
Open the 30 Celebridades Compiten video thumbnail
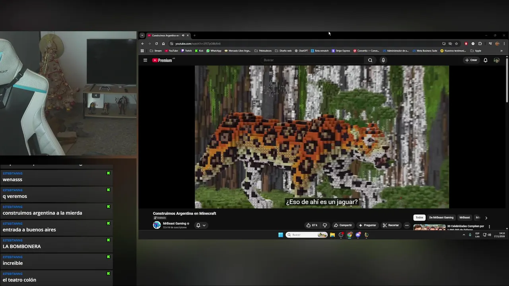[429, 227]
